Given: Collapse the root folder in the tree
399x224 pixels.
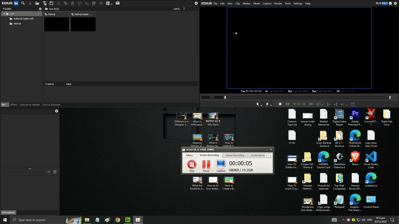Looking at the screenshot, I should tap(4, 14).
